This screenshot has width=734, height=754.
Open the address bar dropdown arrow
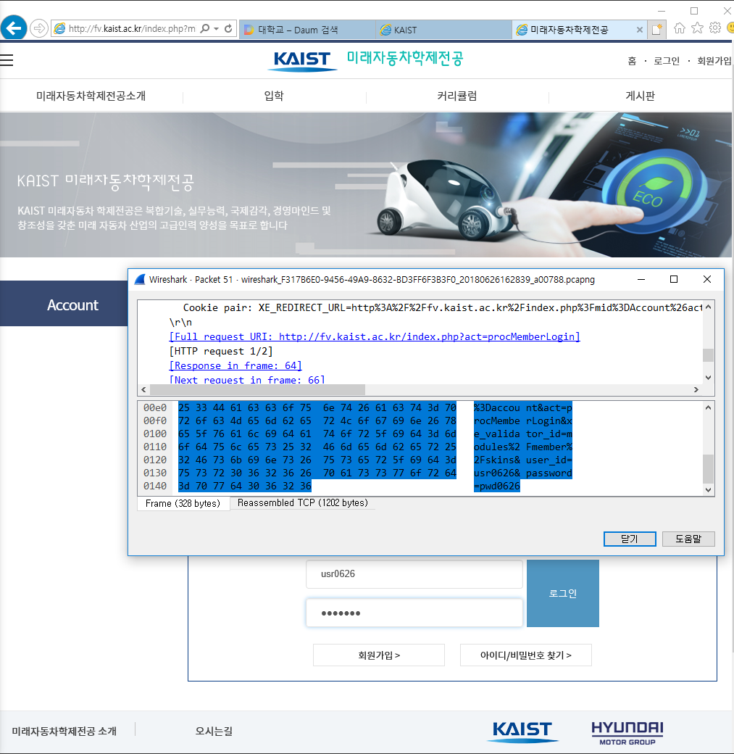pos(217,29)
